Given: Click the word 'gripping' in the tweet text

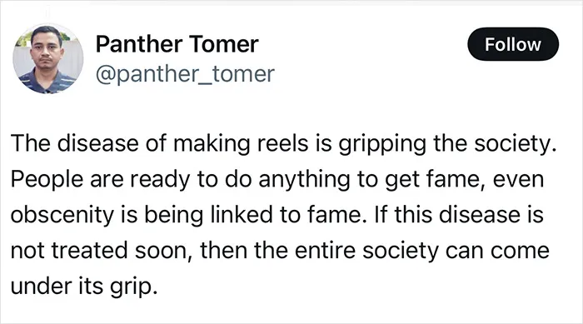Looking at the screenshot, I should coord(382,144).
